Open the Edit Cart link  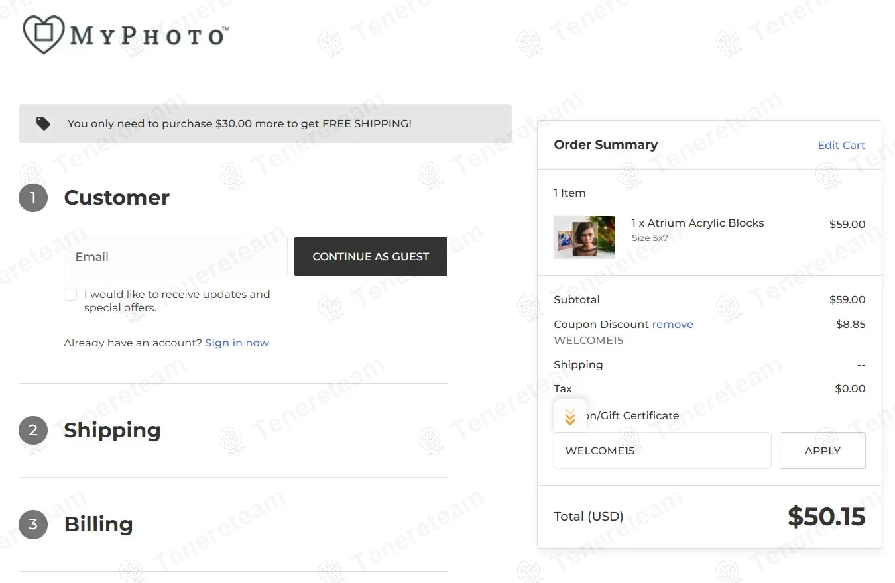pyautogui.click(x=841, y=145)
